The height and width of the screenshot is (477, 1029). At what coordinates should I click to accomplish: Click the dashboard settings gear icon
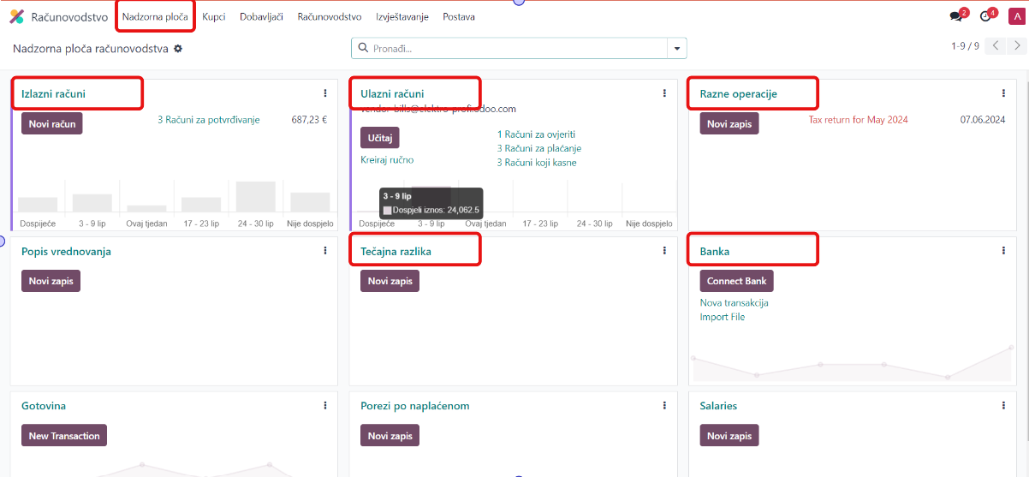(x=178, y=49)
